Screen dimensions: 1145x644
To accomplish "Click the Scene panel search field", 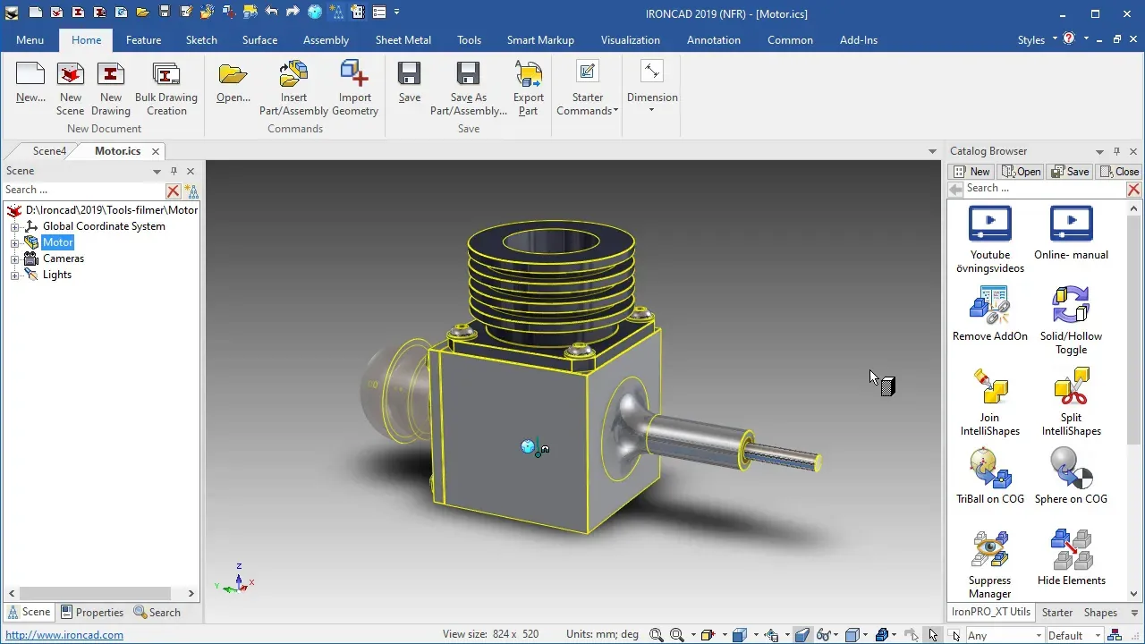I will pos(84,190).
